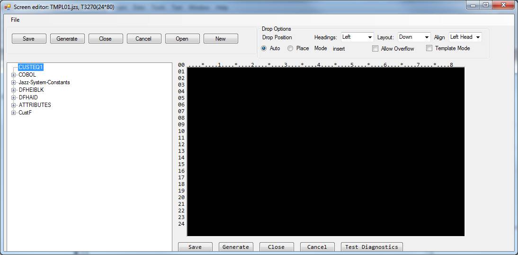Expand the Jazz-System-Constants tree node
518x255 pixels.
(14, 82)
